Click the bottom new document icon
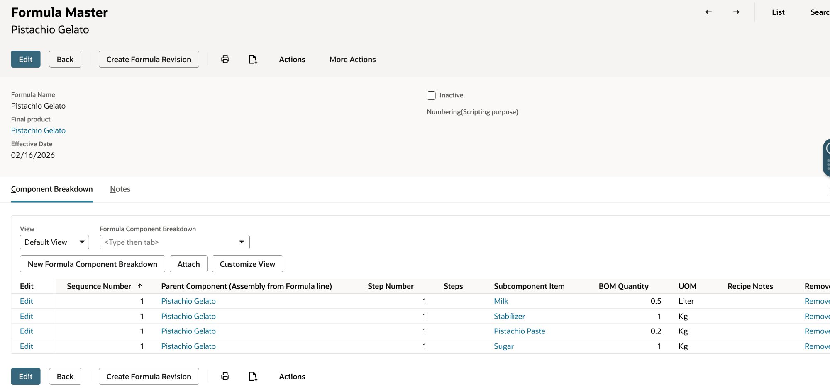 coord(253,376)
